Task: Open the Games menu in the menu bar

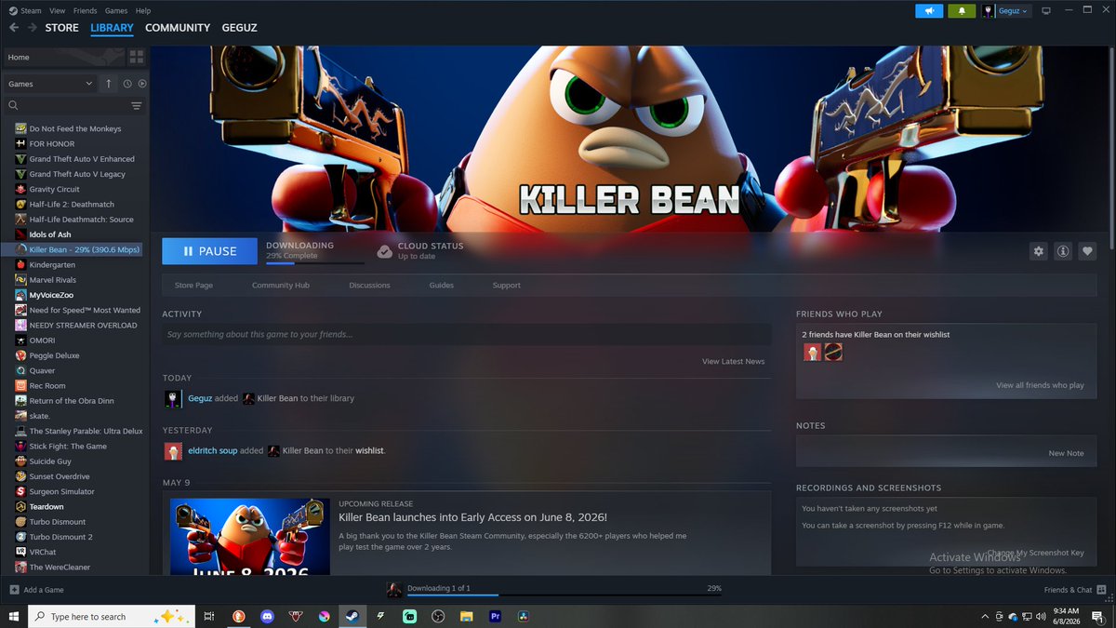Action: 116,10
